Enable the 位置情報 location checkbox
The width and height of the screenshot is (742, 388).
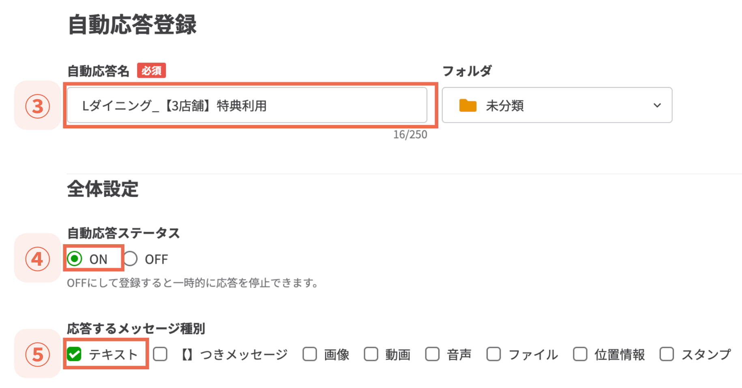pos(580,354)
